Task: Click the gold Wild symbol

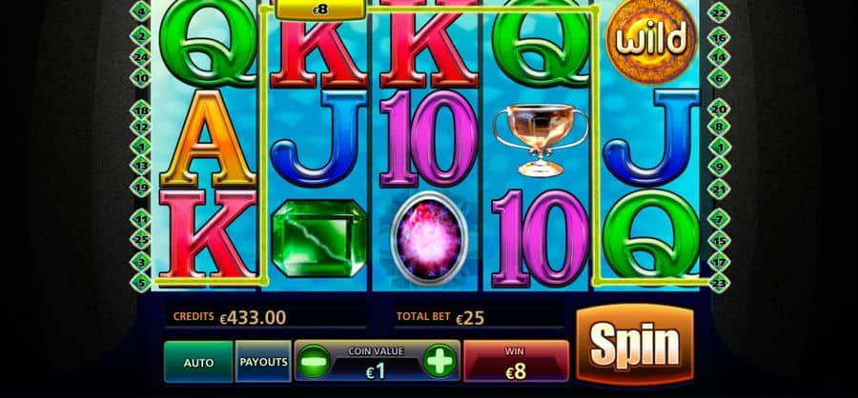Action: 650,41
